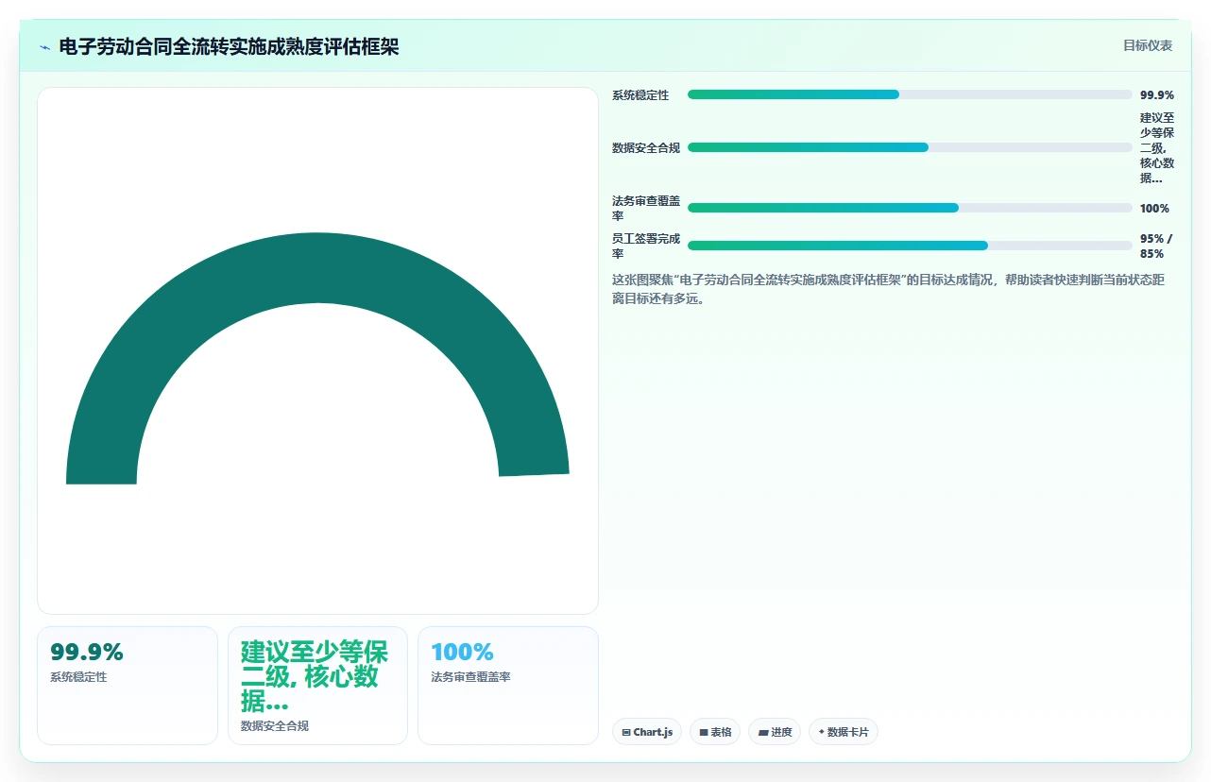Click the 100% value next to the 法务审查覆盖率 bar
This screenshot has width=1211, height=782.
(x=1154, y=208)
